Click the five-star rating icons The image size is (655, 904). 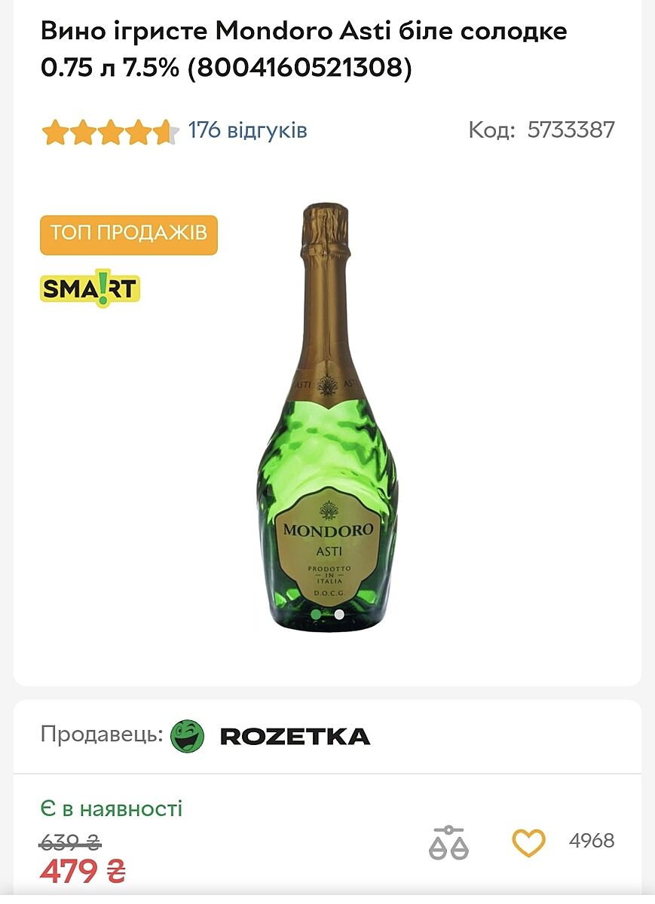point(110,132)
